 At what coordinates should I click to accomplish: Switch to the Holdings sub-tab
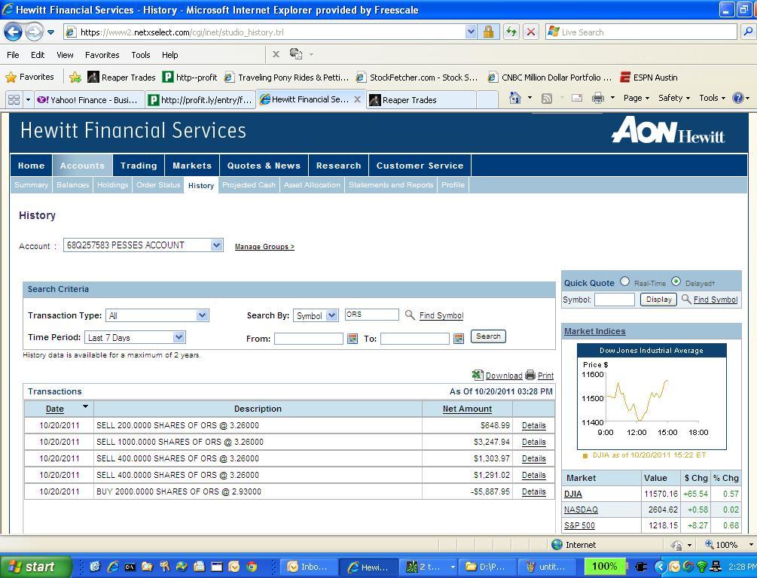pos(112,185)
